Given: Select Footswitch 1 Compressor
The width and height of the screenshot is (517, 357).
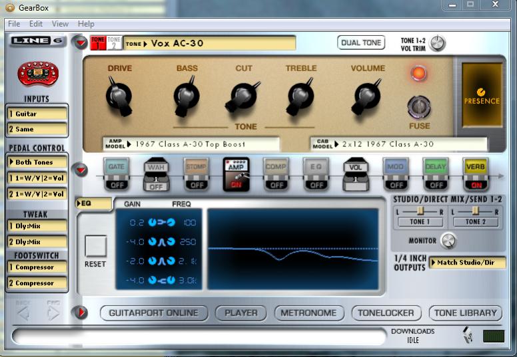Looking at the screenshot, I should (x=37, y=267).
